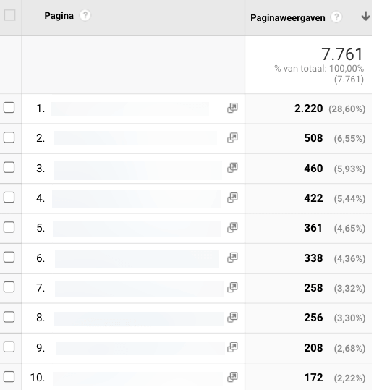
Task: Show help for Paginaweergaven column
Action: pos(336,17)
